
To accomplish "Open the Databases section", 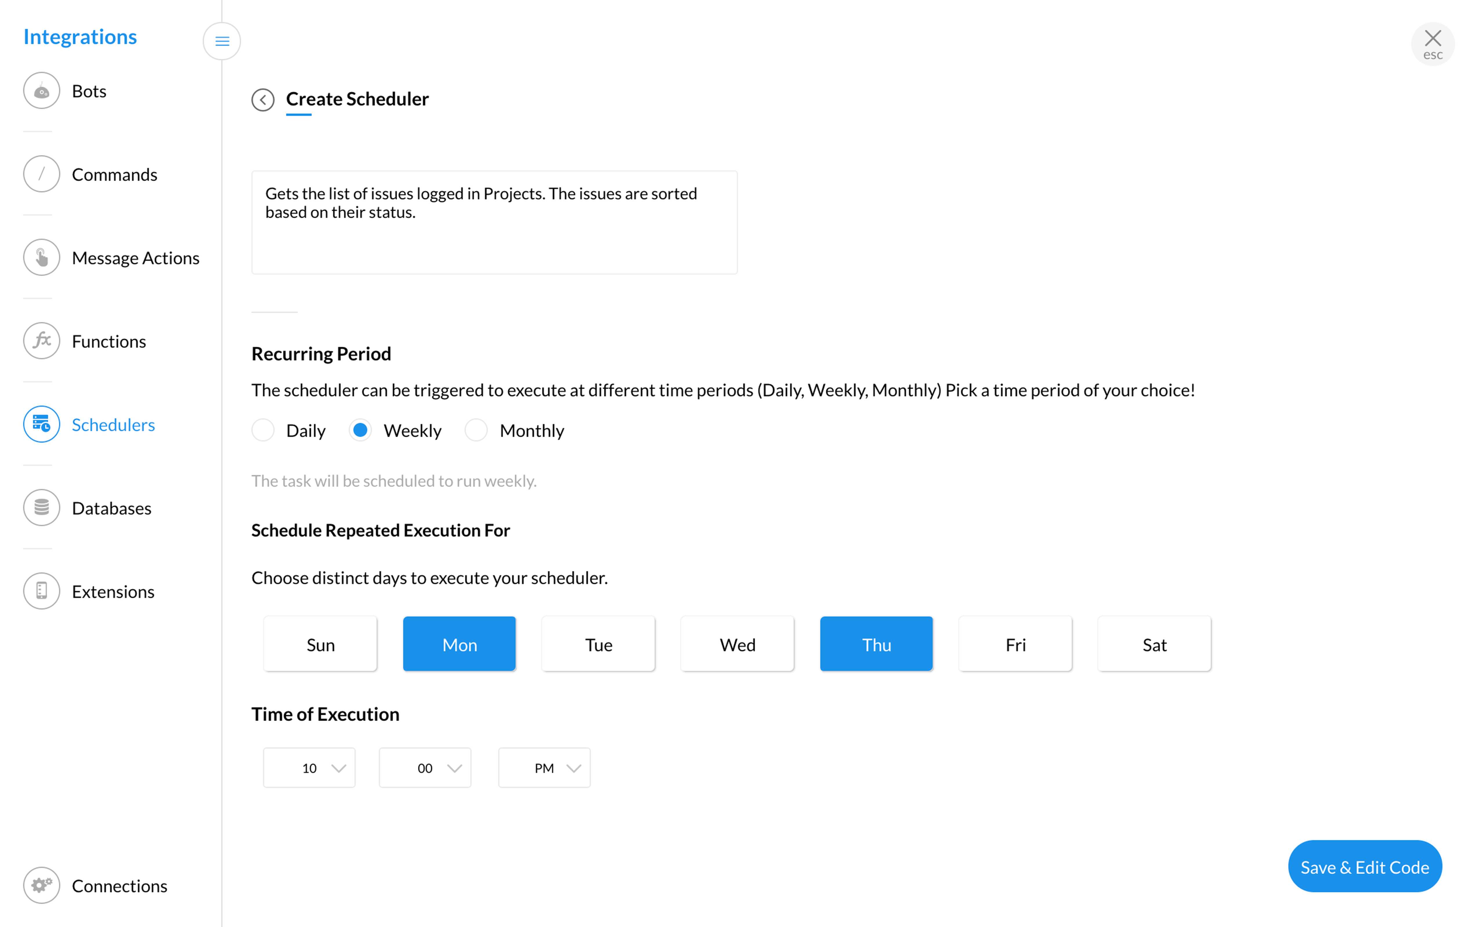I will [41, 507].
